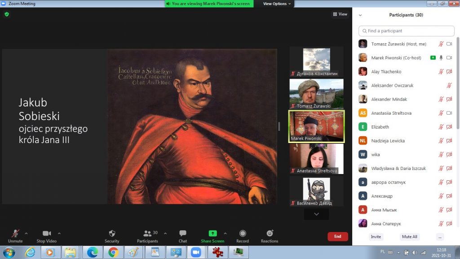Open the Reactions emoji menu
The width and height of the screenshot is (460, 259).
[270, 234]
